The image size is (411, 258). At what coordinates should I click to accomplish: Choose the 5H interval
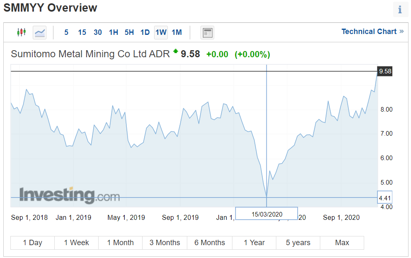129,32
